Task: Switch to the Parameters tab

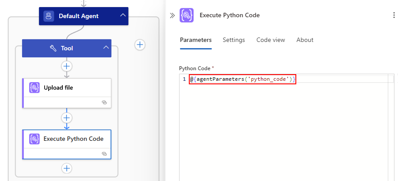Action: tap(195, 40)
